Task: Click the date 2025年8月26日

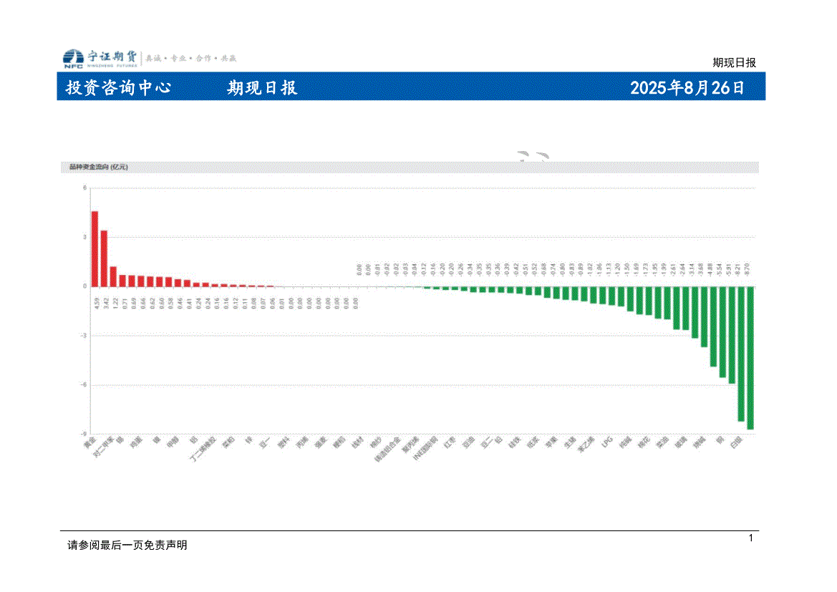Action: (x=687, y=87)
